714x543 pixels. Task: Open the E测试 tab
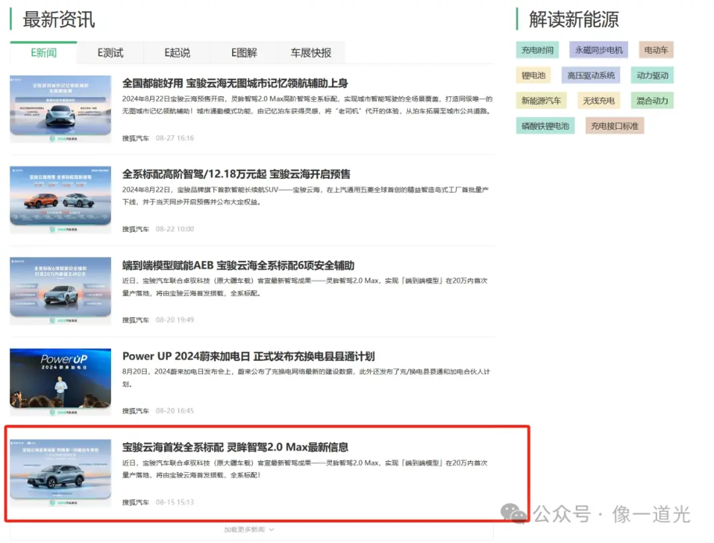pos(110,53)
